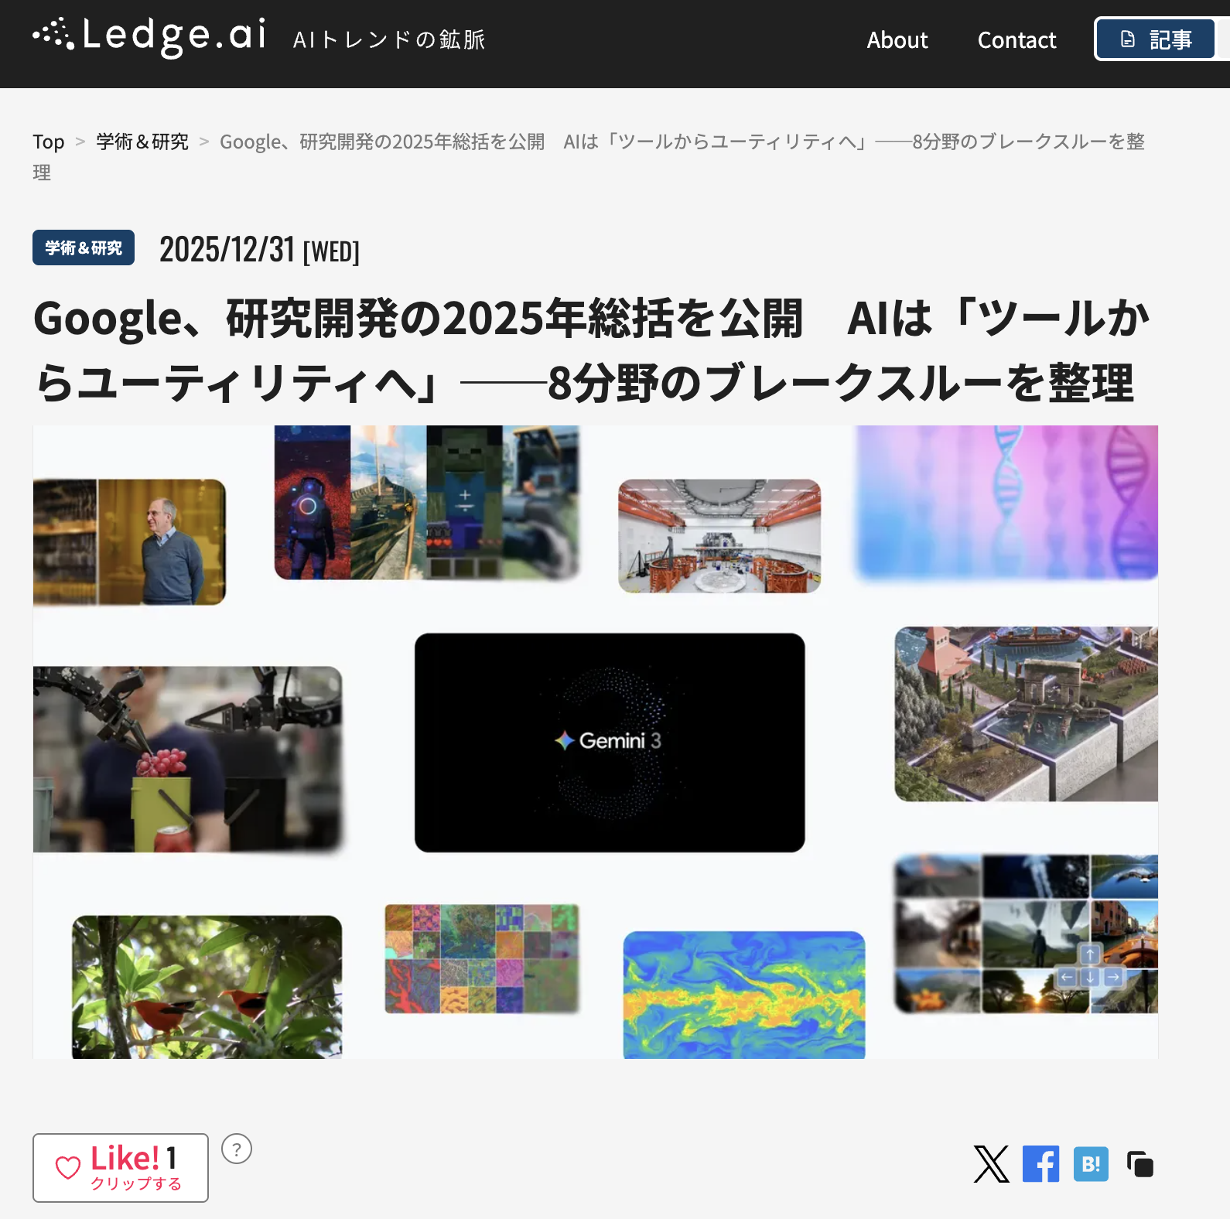Go to the Top breadcrumb link
1230x1219 pixels.
click(48, 142)
